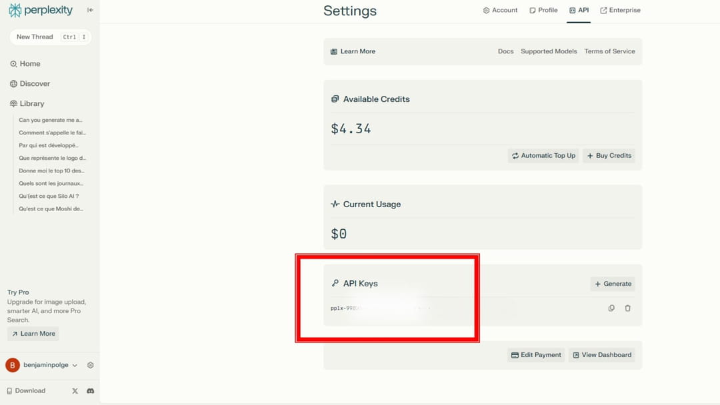The image size is (720, 405).
Task: Click the $0 current usage value
Action: point(339,234)
